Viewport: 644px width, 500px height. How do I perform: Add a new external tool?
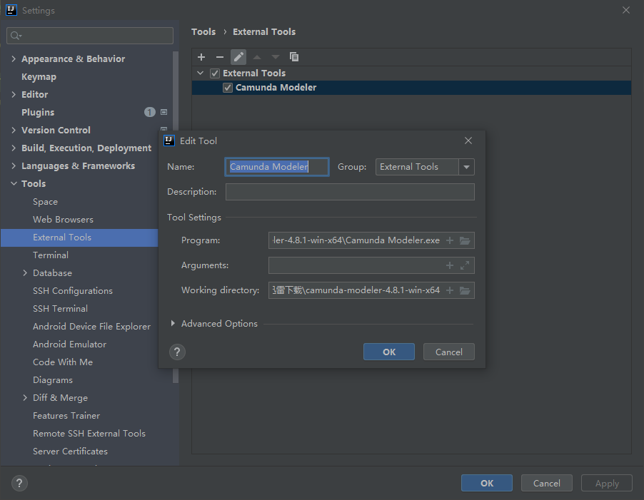click(x=201, y=57)
